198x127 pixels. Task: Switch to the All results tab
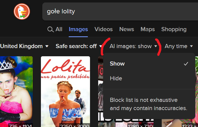tap(59, 29)
